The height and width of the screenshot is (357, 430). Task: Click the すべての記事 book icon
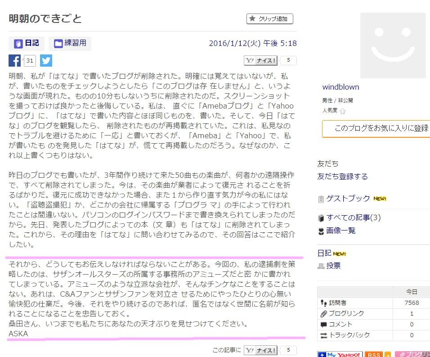coord(321,218)
